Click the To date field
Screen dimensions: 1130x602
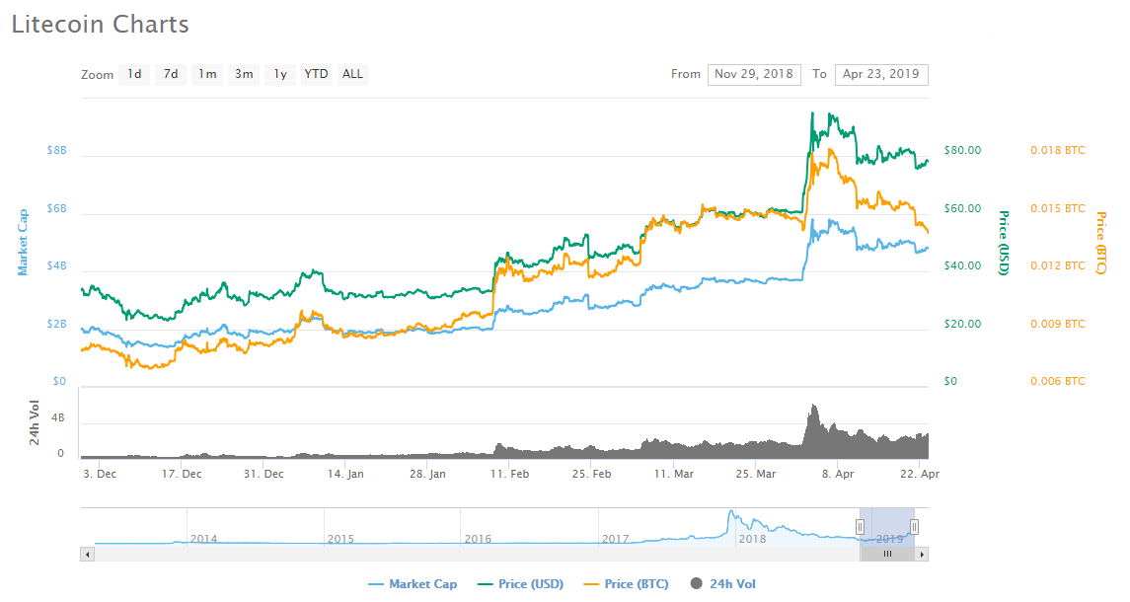880,74
